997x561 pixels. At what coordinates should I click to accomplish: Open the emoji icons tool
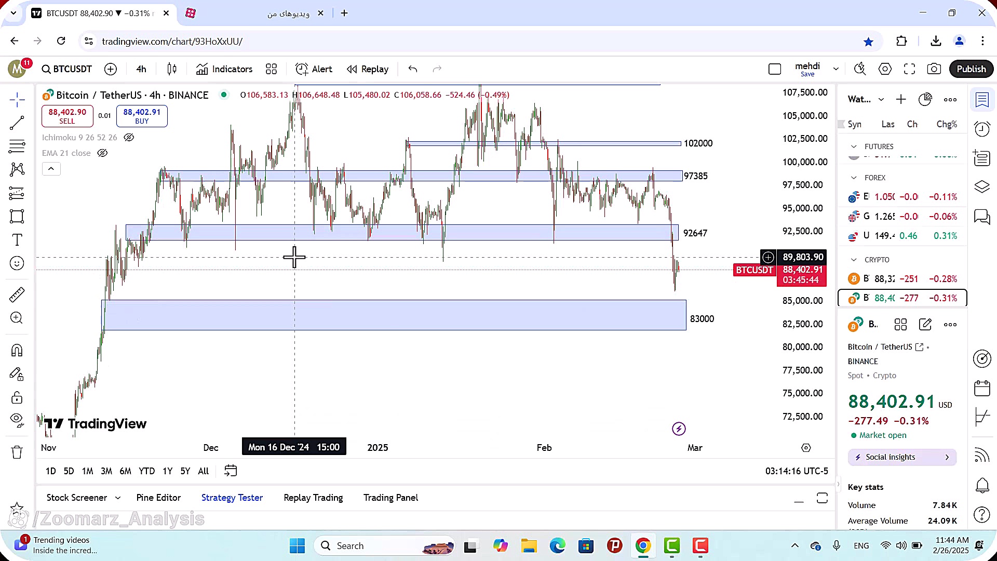17,263
